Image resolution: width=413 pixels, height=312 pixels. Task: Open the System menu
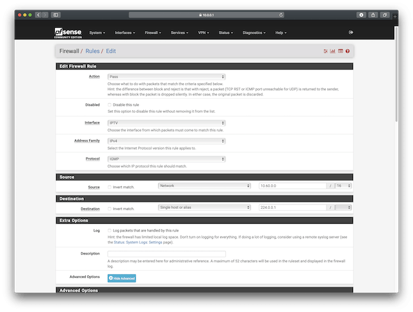97,33
